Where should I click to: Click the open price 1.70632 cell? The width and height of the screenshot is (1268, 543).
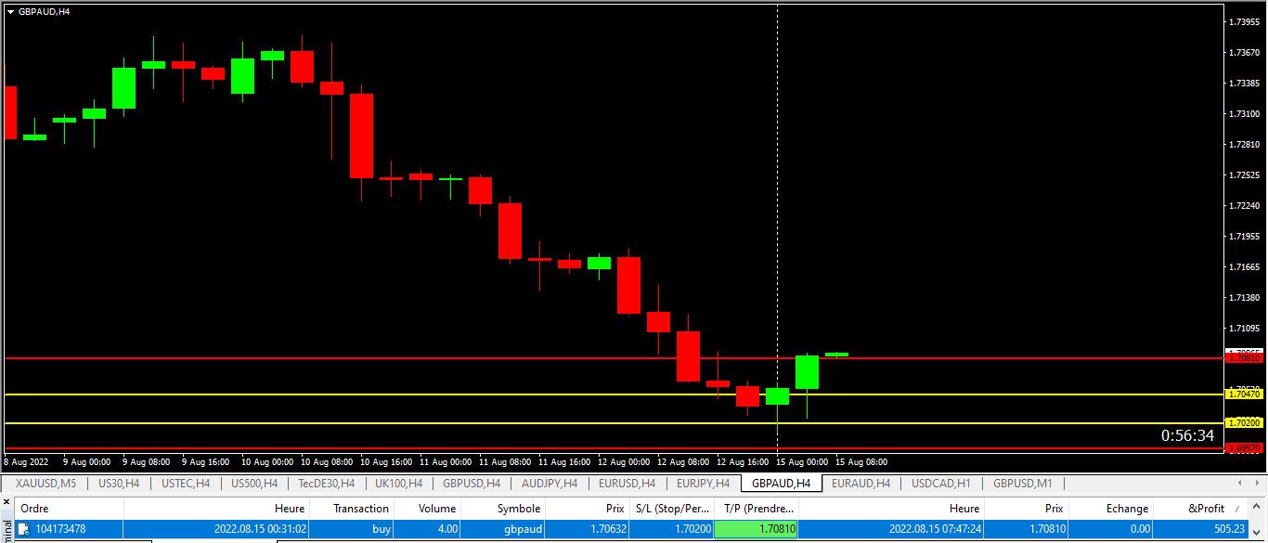tap(608, 529)
